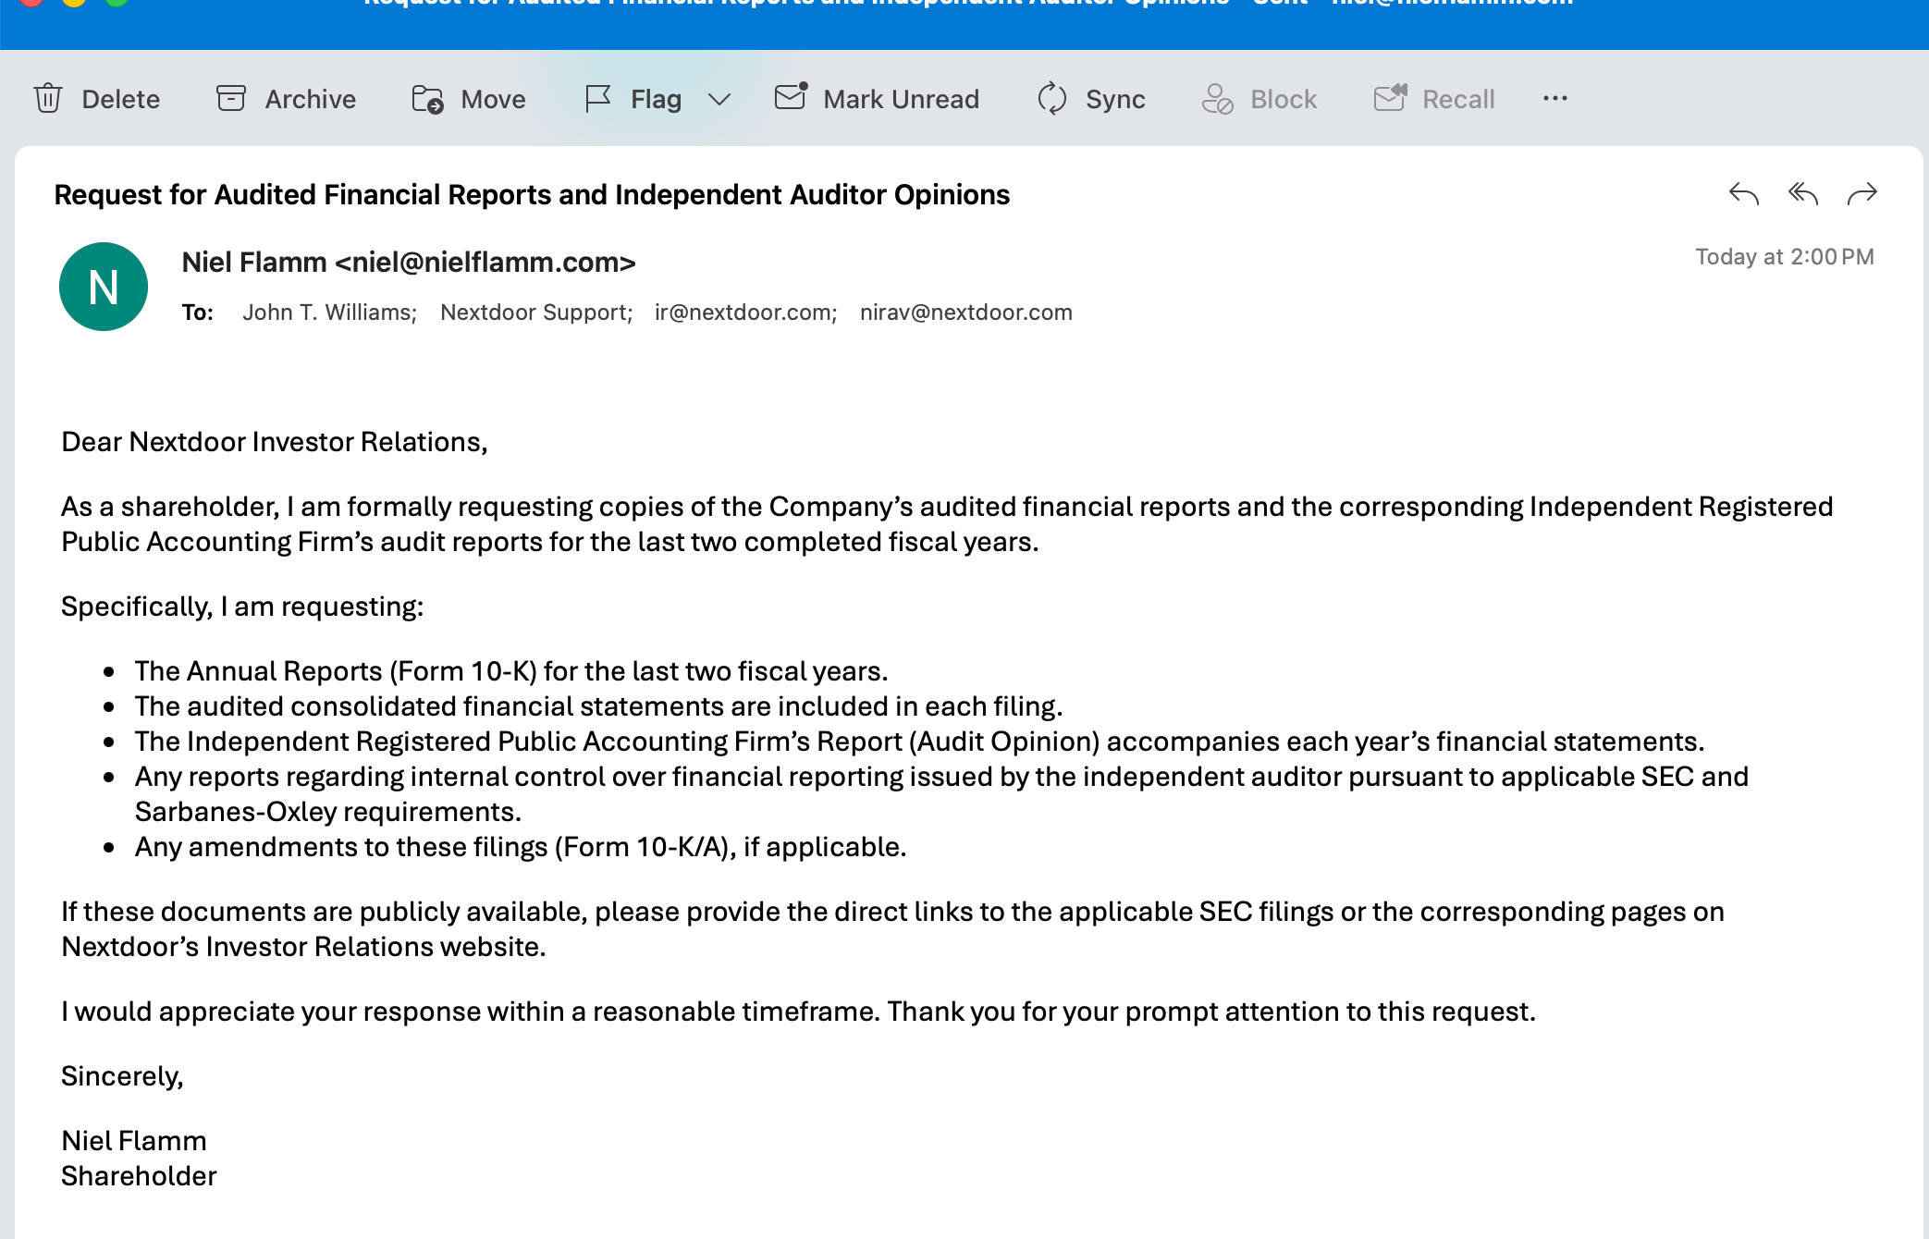This screenshot has height=1239, width=1929.
Task: Click the Block label in toolbar
Action: 1284,99
